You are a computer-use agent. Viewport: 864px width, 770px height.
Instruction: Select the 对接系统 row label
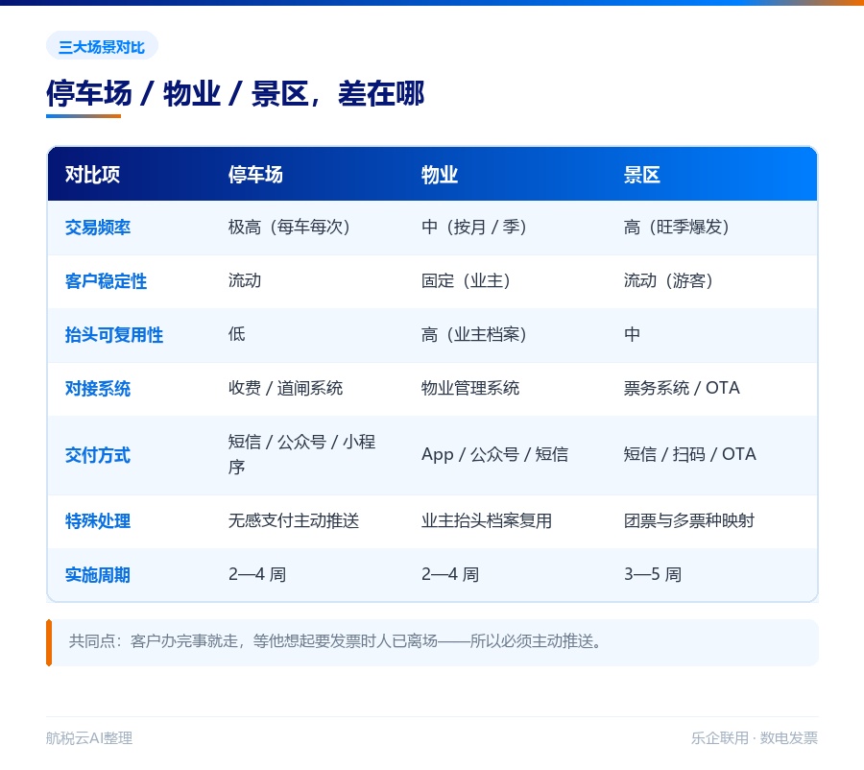click(x=98, y=389)
